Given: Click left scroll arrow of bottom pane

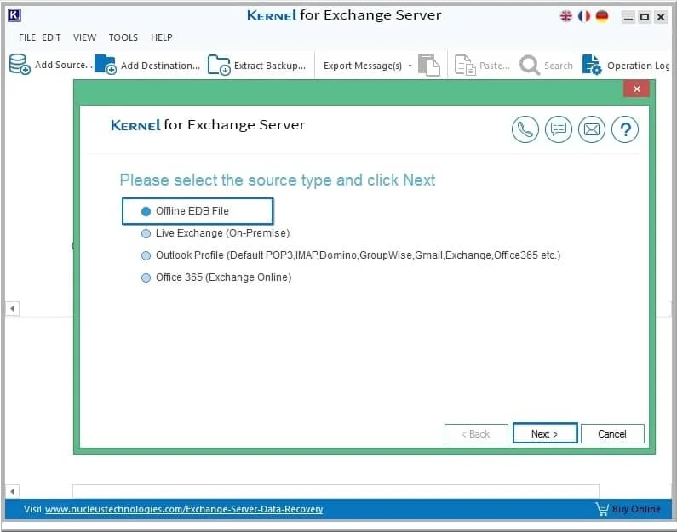Looking at the screenshot, I should 13,491.
